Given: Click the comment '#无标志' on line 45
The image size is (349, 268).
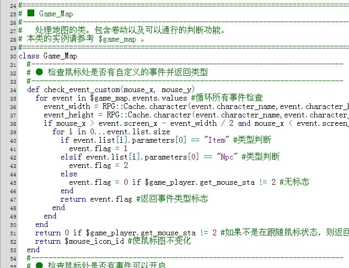Looking at the screenshot, I should coord(294,182).
